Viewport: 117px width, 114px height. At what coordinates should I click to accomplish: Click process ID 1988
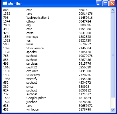(7, 79)
